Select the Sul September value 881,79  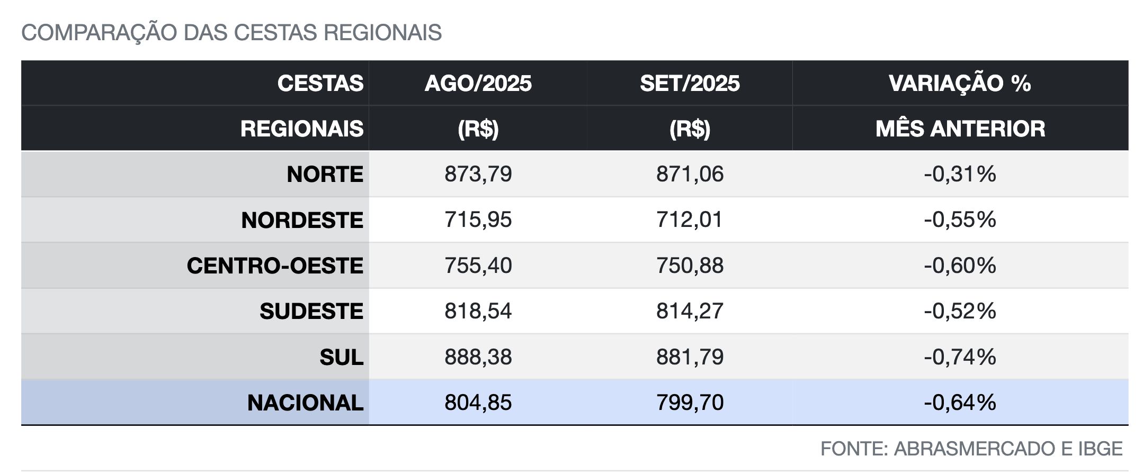pos(690,357)
